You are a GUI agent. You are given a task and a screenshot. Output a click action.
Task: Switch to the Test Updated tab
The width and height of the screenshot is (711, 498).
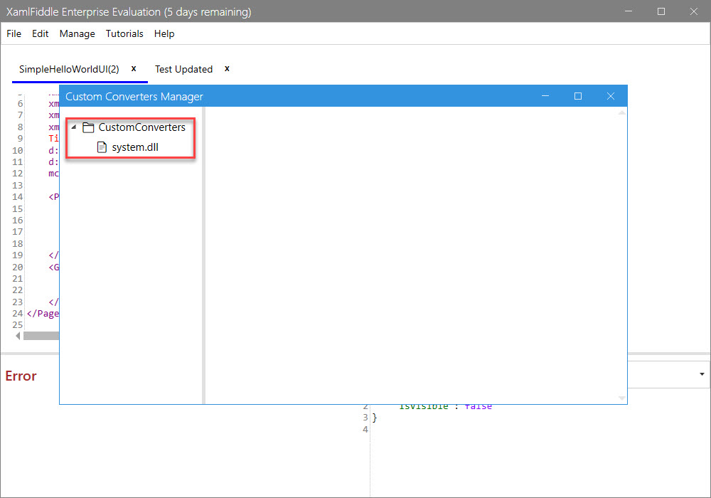(183, 69)
